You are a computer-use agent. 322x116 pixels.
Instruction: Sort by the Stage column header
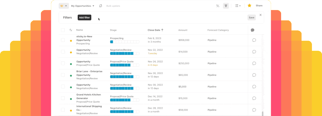point(113,30)
